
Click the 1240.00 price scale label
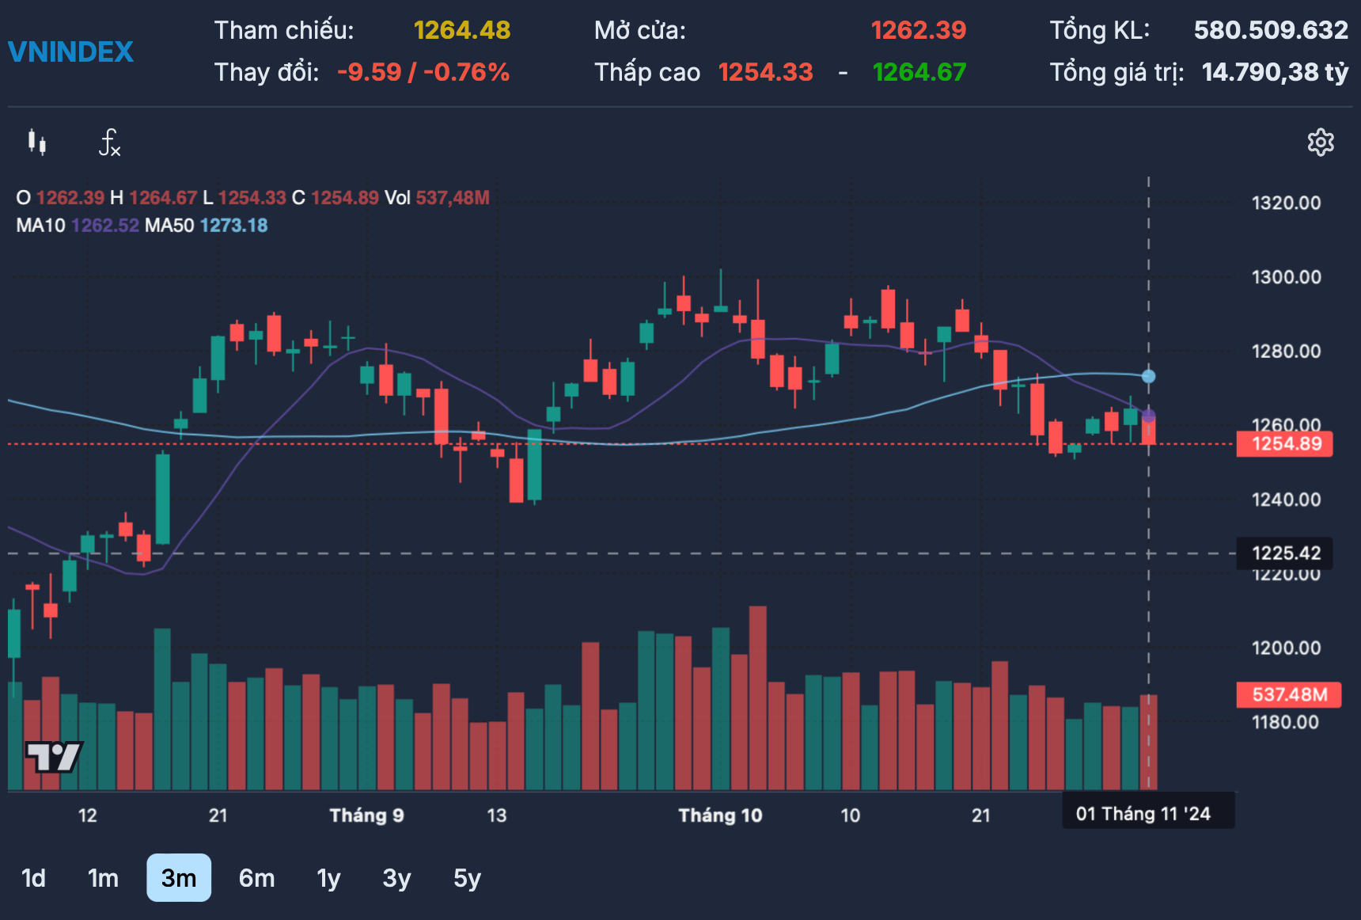1286,500
